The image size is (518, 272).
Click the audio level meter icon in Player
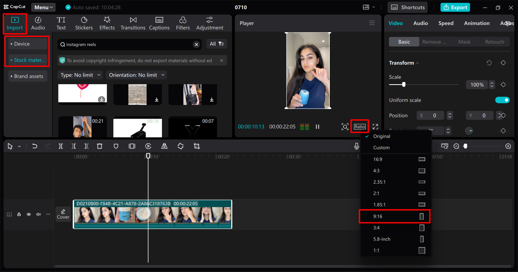304,127
